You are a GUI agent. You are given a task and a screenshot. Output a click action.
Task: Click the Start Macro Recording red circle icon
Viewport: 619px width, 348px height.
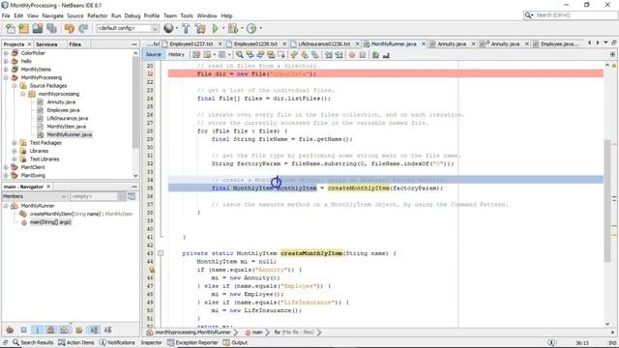pos(352,55)
